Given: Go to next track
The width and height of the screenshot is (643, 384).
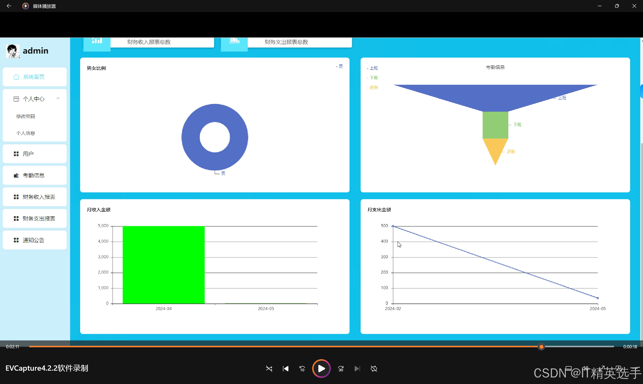Looking at the screenshot, I should [x=357, y=368].
